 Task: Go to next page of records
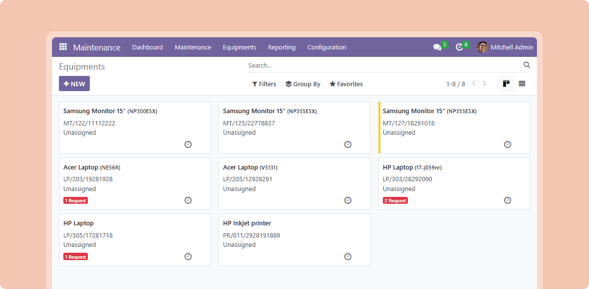click(484, 84)
